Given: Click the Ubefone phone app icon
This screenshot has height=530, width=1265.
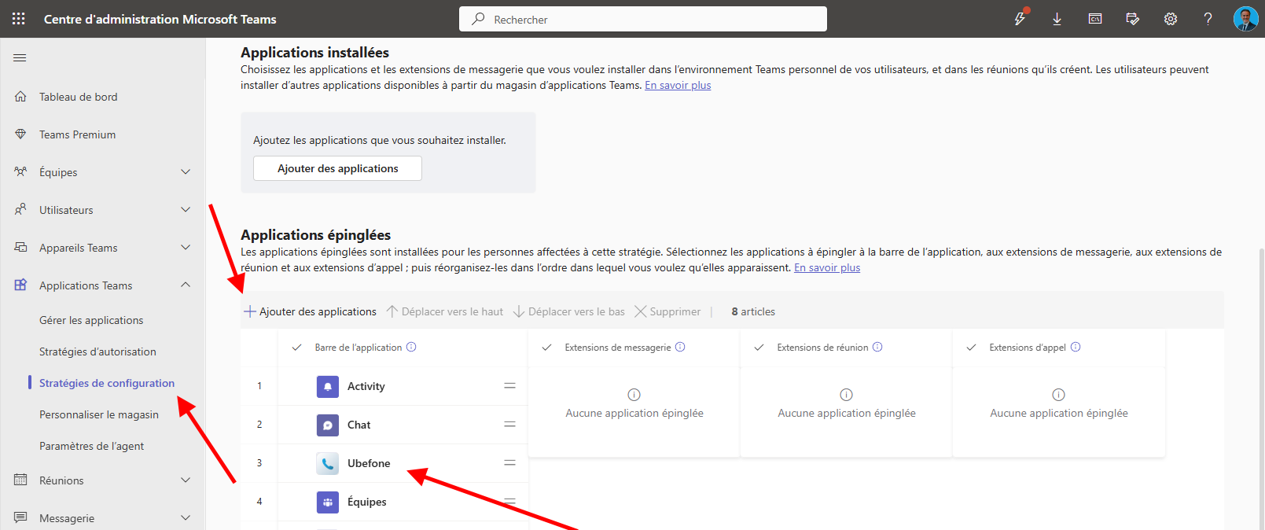Looking at the screenshot, I should point(328,463).
